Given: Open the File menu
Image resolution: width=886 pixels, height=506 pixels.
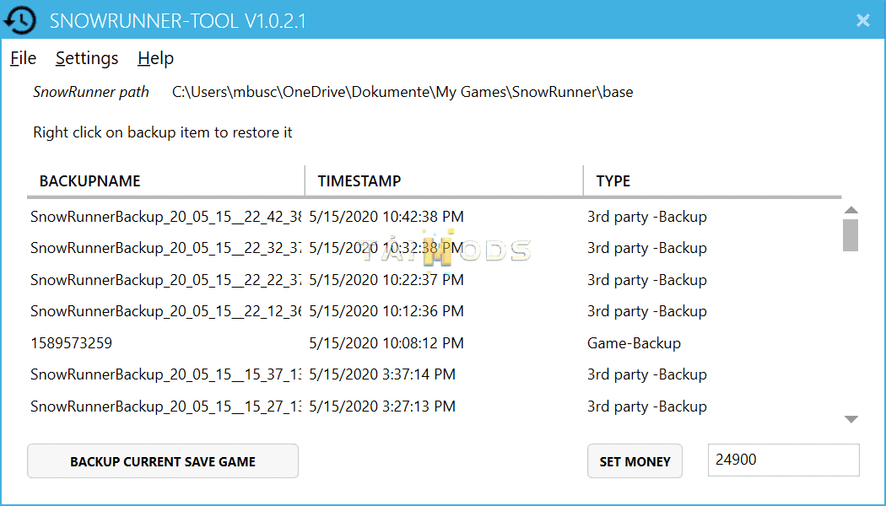Looking at the screenshot, I should pyautogui.click(x=23, y=58).
